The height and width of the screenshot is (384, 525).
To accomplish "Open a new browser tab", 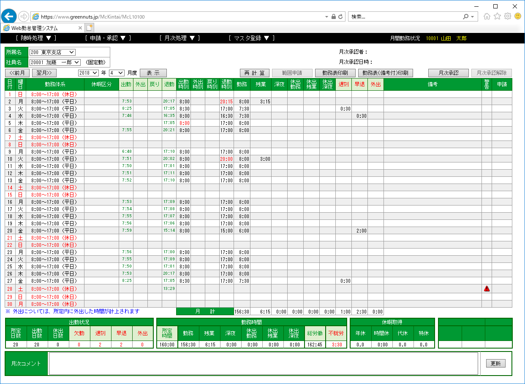I will pyautogui.click(x=90, y=28).
